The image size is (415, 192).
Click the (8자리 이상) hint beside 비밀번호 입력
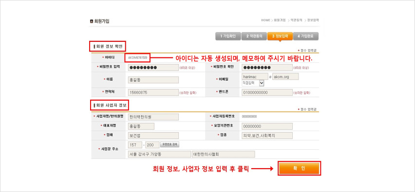click(x=187, y=68)
